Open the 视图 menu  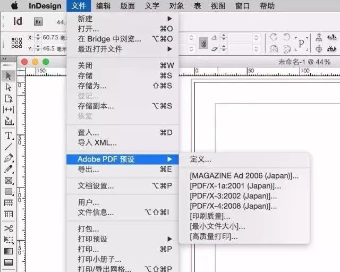pyautogui.click(x=218, y=6)
